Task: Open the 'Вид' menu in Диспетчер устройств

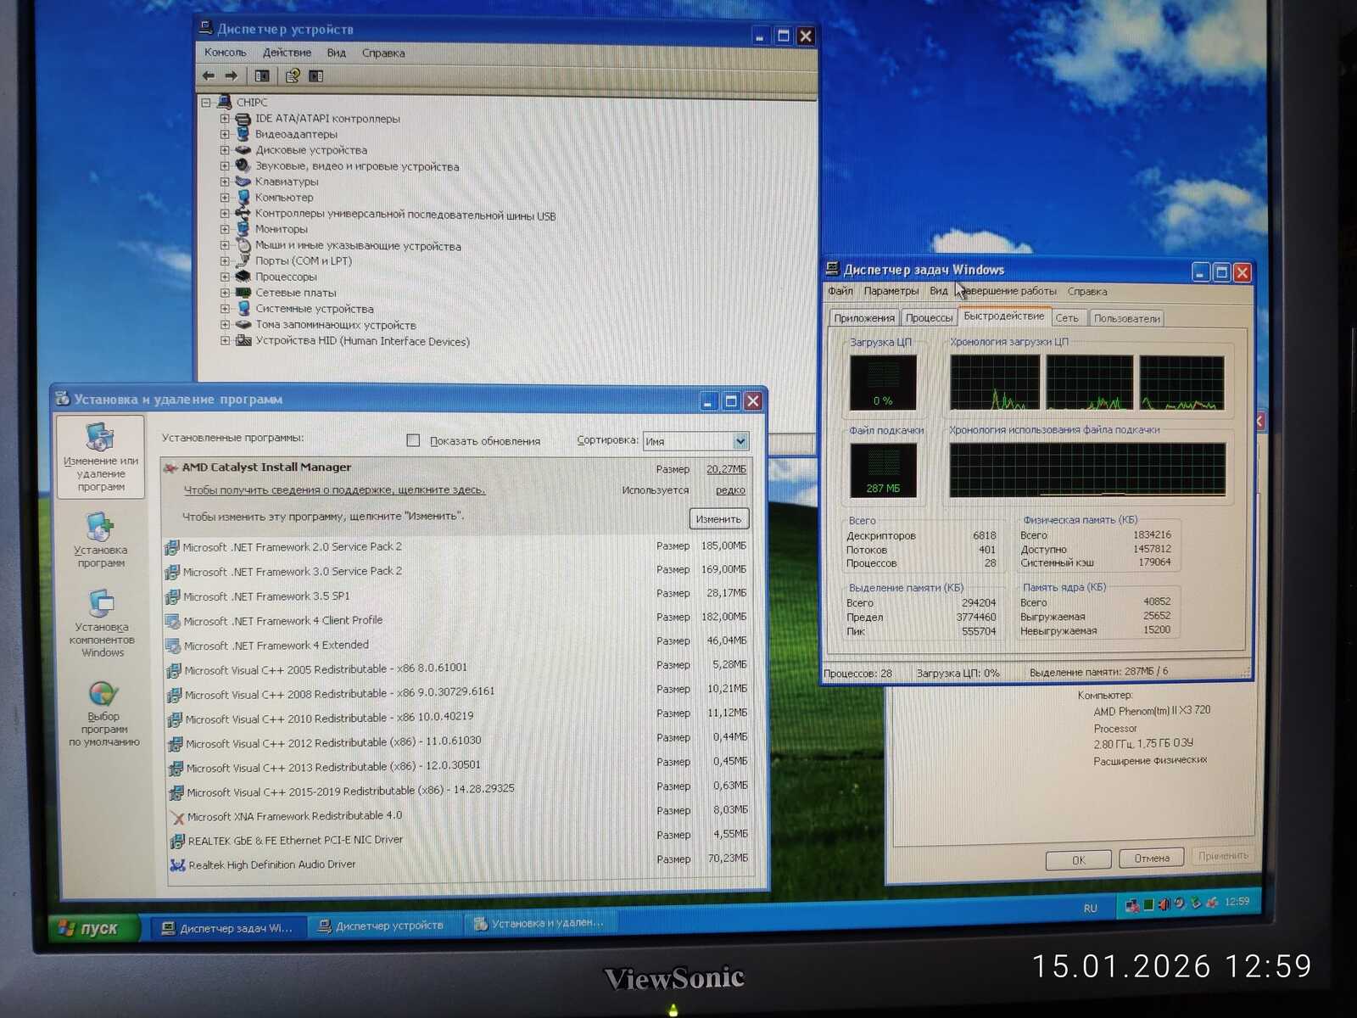Action: point(337,53)
